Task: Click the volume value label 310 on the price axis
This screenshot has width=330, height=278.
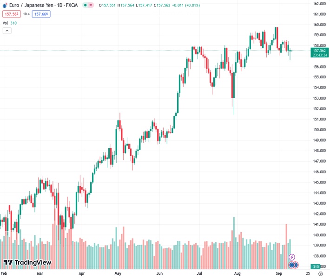Action: (x=316, y=266)
